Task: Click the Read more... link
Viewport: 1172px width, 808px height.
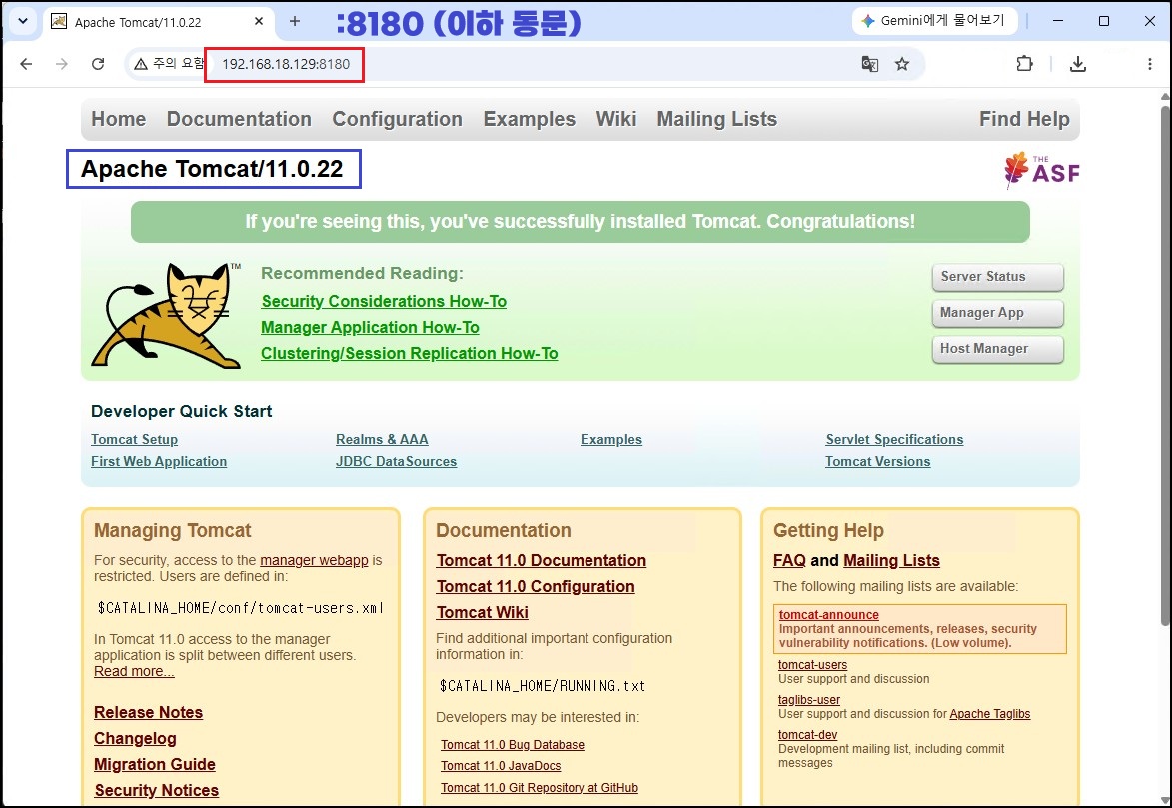Action: 134,671
